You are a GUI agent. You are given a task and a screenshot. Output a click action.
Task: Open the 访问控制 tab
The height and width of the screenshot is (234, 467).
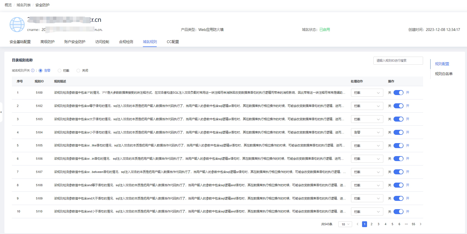102,42
